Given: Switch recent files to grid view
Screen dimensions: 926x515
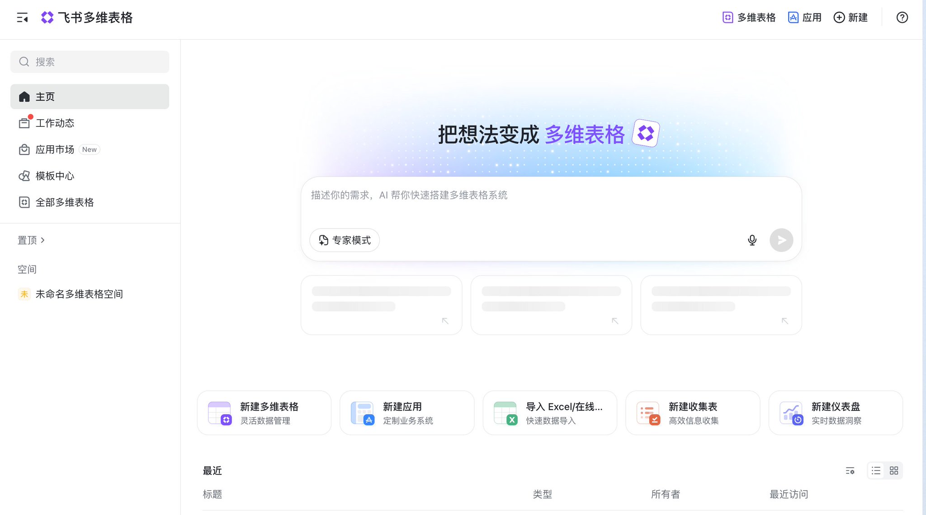Looking at the screenshot, I should tap(894, 471).
